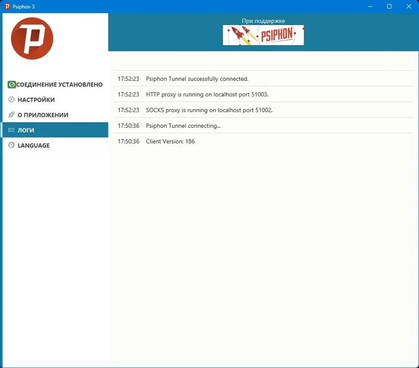This screenshot has height=368, width=419.
Task: Click the rocket icon beside О ПРИЛОЖЕНИИ
Action: [x=11, y=115]
